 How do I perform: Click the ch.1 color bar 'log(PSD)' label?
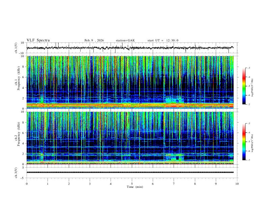click(252, 88)
